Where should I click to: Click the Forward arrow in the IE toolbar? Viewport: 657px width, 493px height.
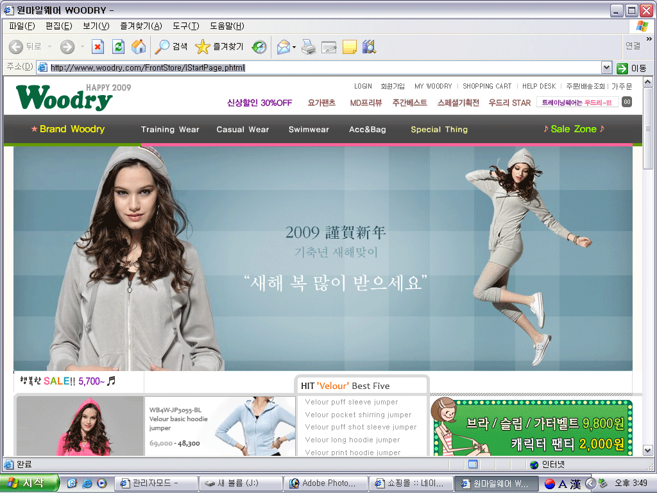pyautogui.click(x=67, y=46)
